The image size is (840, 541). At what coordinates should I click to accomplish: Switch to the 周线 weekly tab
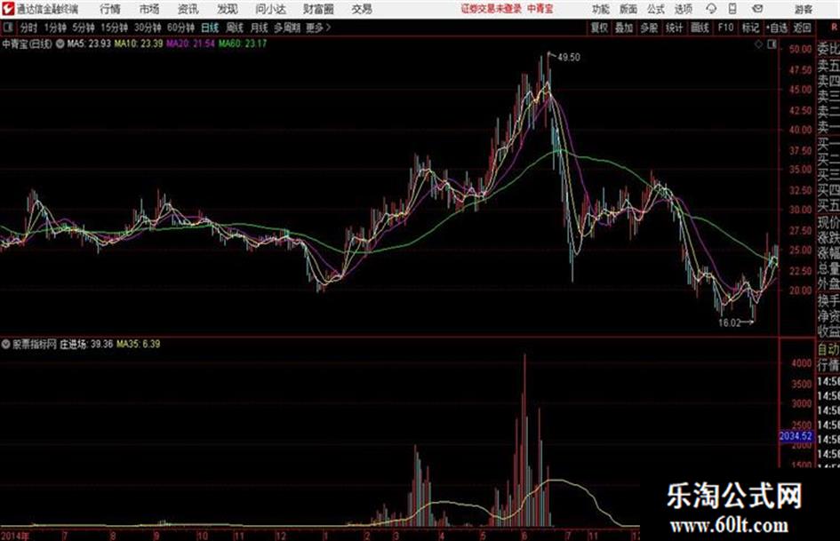pyautogui.click(x=235, y=28)
